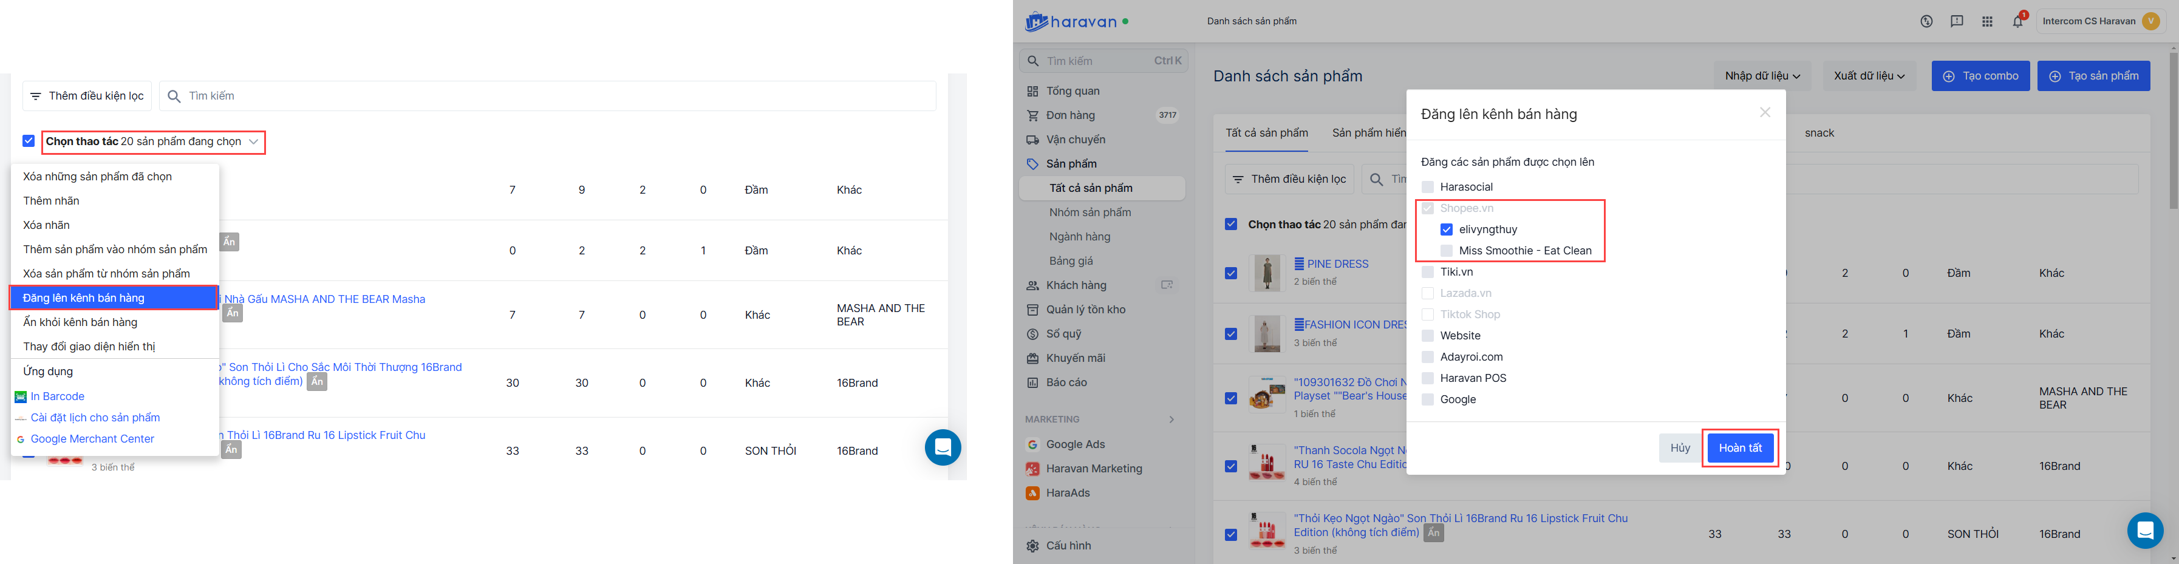Image resolution: width=2179 pixels, height=564 pixels.
Task: Focus the sidebar Tìm kiếm Ctrl K box
Action: [1104, 61]
